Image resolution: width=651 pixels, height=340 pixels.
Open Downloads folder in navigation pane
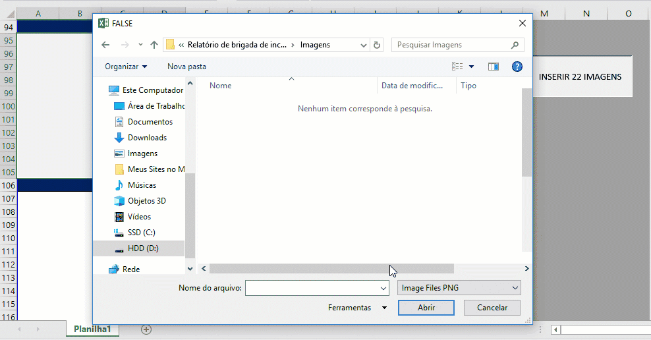point(140,138)
